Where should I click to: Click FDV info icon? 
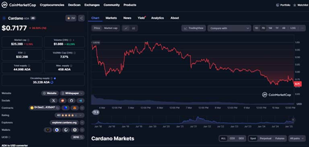click(x=25, y=53)
